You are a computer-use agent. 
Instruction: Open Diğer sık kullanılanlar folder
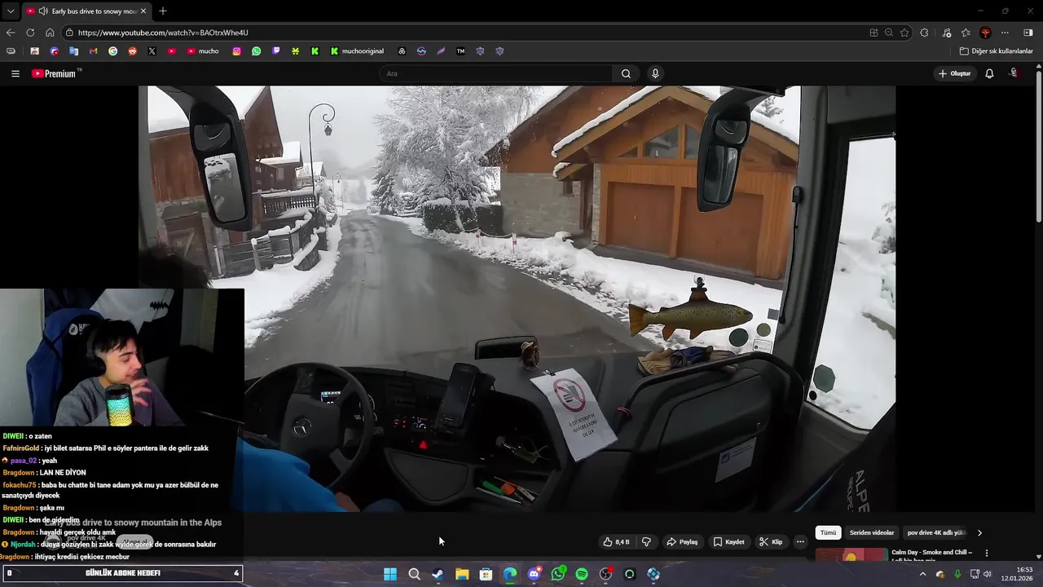coord(996,51)
